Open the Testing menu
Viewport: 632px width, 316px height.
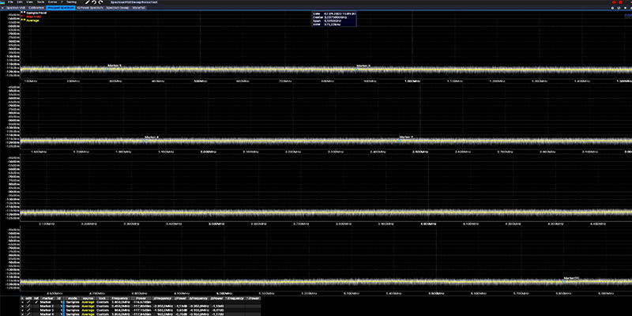coord(71,2)
